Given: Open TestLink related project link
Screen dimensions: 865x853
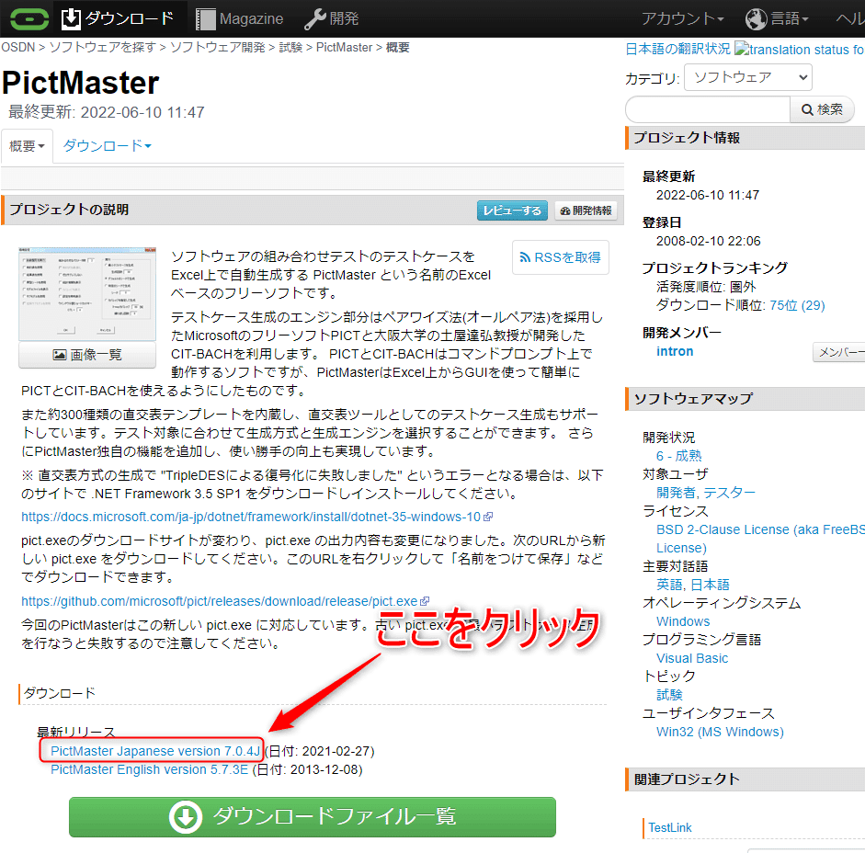Looking at the screenshot, I should point(670,827).
